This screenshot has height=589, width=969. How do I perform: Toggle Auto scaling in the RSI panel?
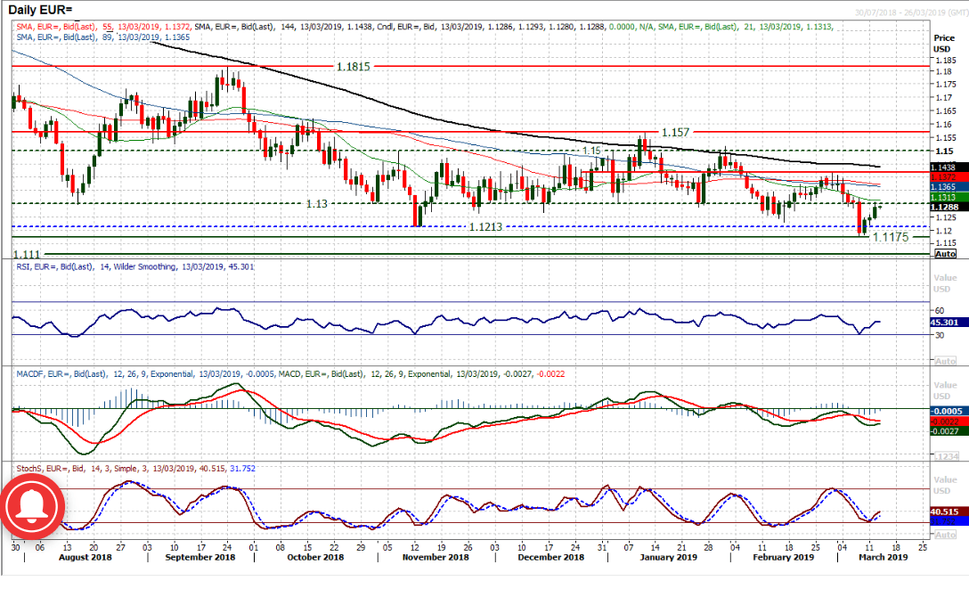[x=944, y=361]
